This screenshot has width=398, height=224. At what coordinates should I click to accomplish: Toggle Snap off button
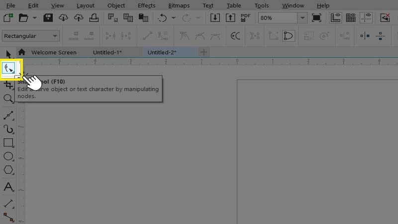tap(385, 18)
